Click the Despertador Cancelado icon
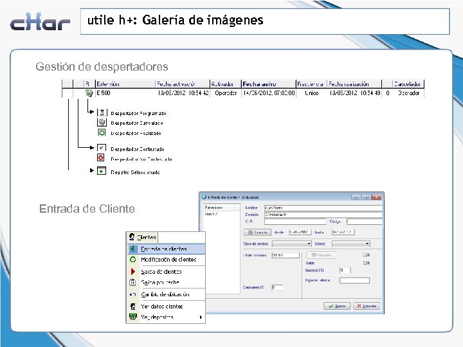 pos(102,122)
